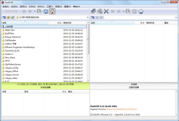This screenshot has width=179, height=121.
Task: Open the 命令(C) menu
Action: point(41,7)
